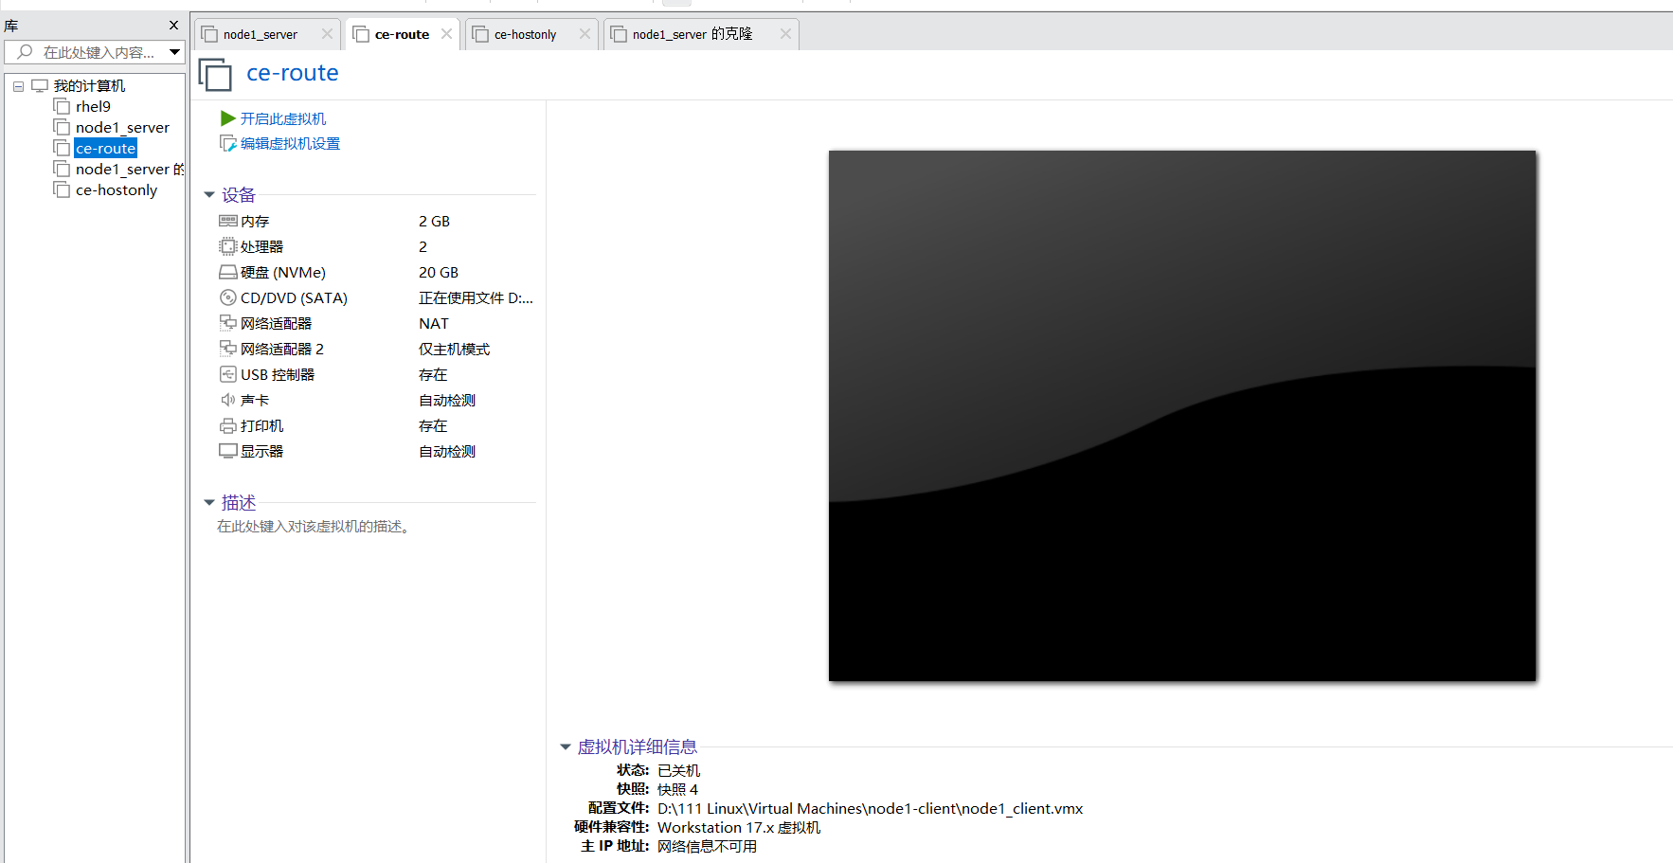
Task: Click the NAT network value
Action: (x=434, y=323)
